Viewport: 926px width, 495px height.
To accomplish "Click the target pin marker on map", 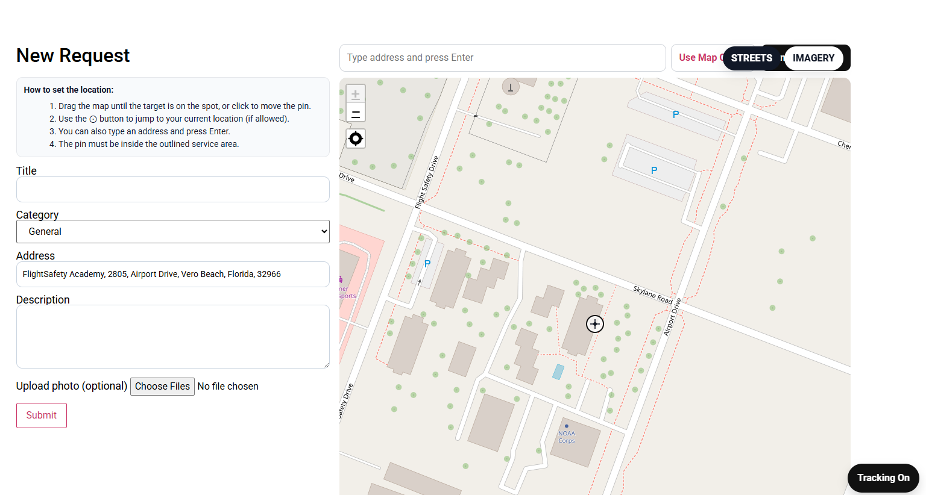I will point(595,324).
